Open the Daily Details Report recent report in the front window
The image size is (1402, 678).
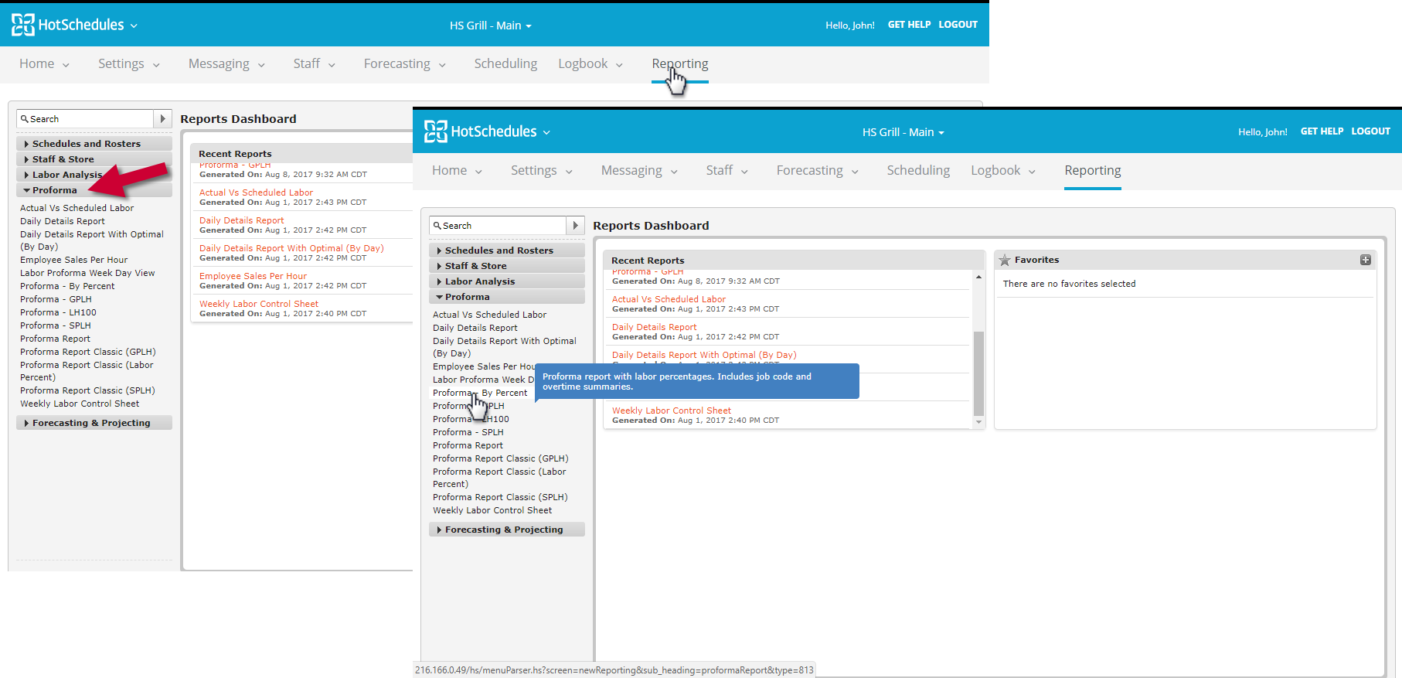coord(654,327)
